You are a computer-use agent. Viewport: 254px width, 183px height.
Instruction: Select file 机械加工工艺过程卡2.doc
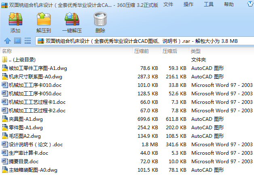127,111
